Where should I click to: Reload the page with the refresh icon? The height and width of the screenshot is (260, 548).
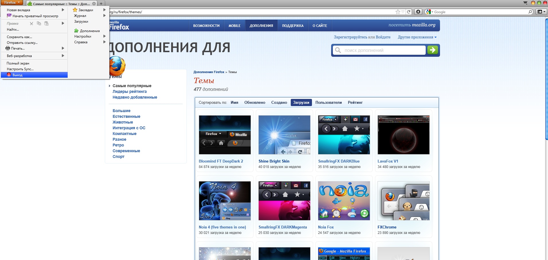point(409,12)
